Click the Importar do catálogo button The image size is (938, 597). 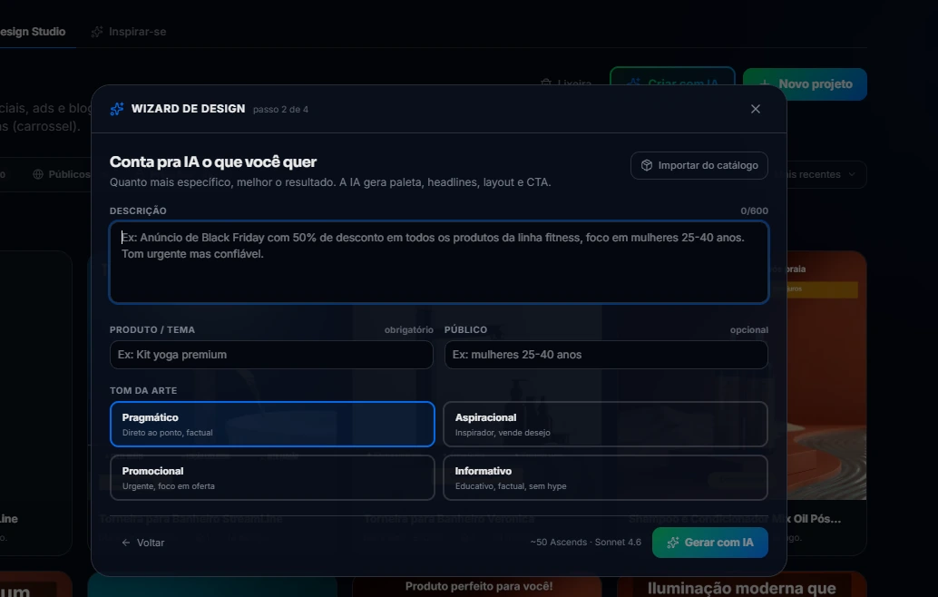[699, 166]
